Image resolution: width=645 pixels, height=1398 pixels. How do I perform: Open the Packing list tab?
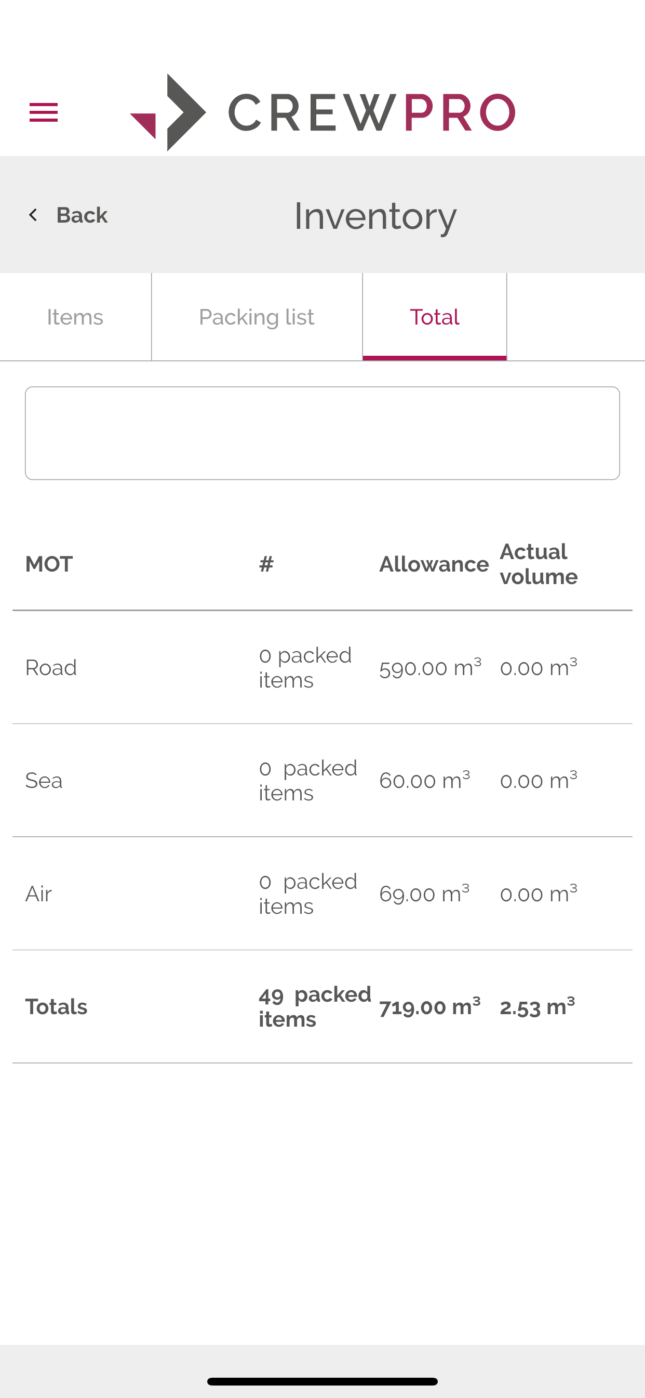point(257,317)
